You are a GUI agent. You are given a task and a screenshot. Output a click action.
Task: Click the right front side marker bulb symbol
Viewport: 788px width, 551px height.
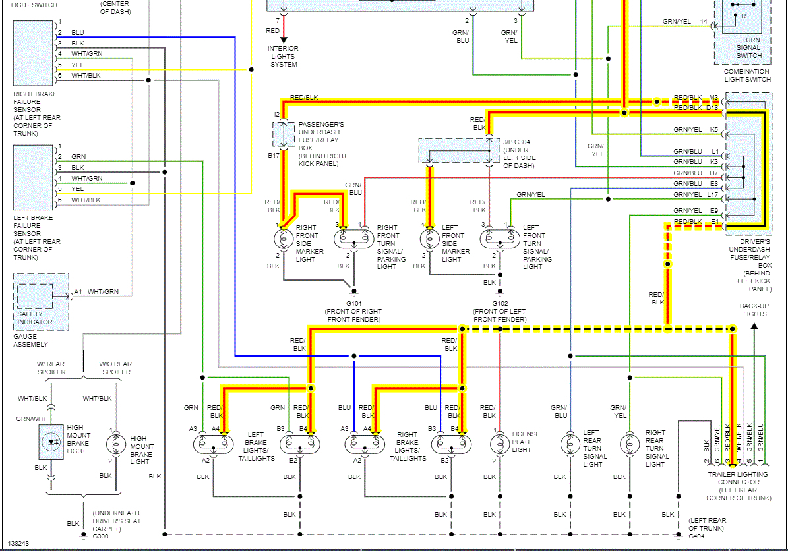[284, 239]
